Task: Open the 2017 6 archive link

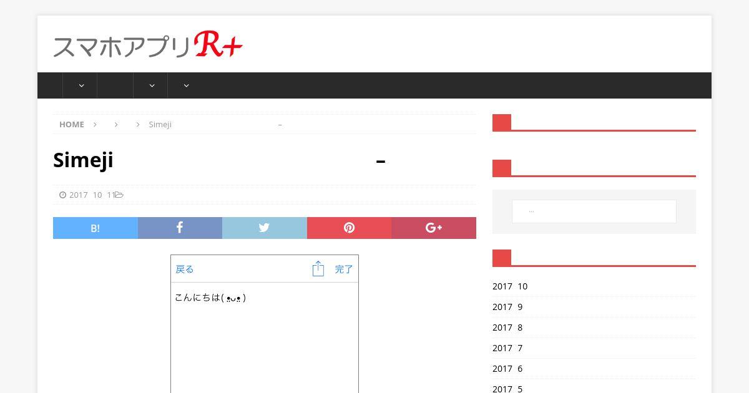Action: (507, 369)
